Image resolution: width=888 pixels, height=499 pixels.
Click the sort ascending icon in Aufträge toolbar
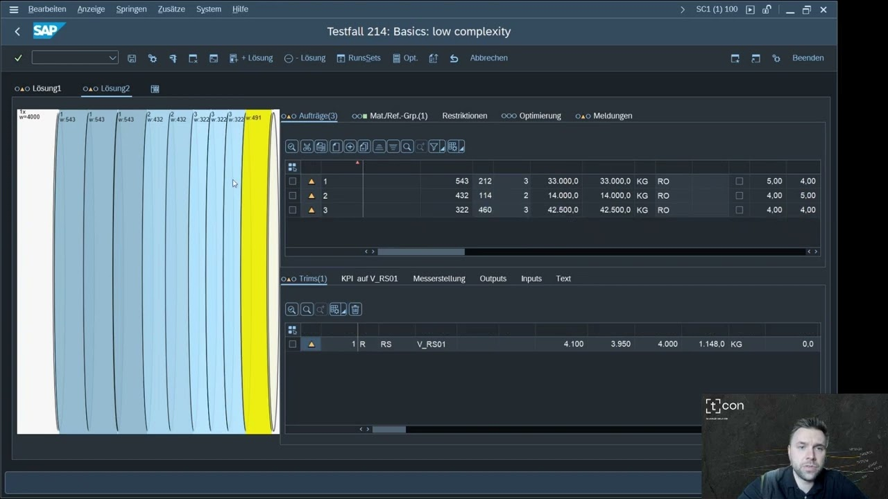coord(379,147)
